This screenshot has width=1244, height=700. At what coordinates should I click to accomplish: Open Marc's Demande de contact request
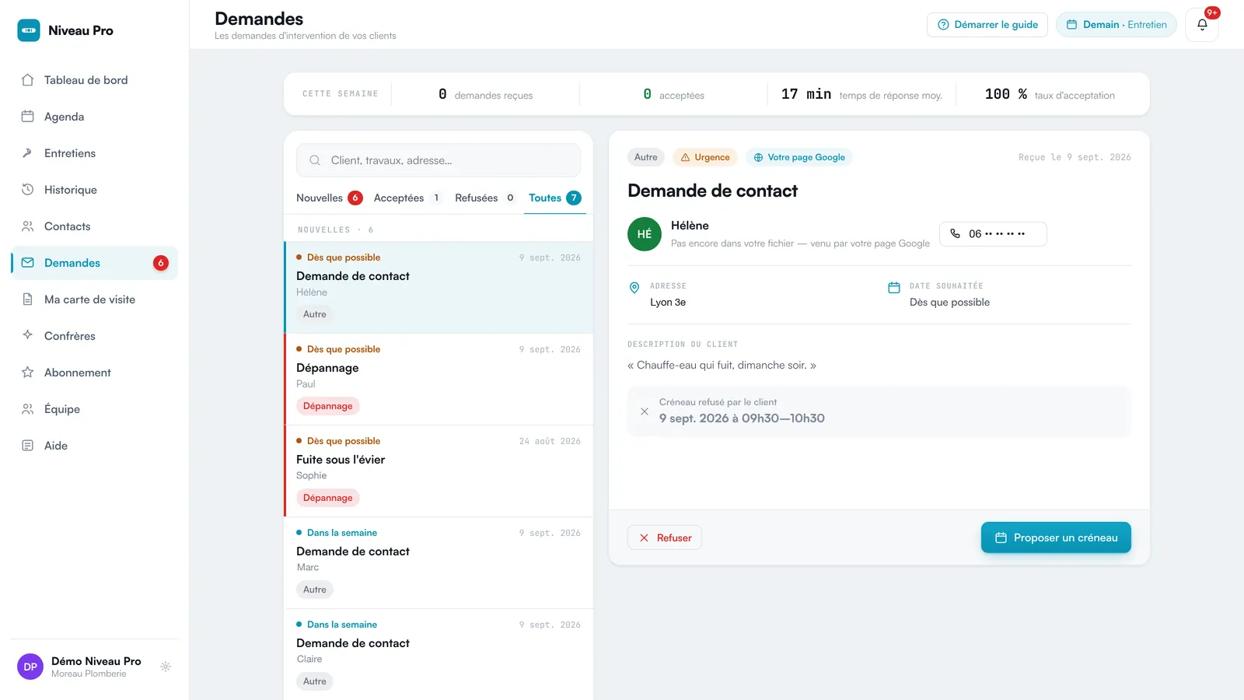pos(439,563)
